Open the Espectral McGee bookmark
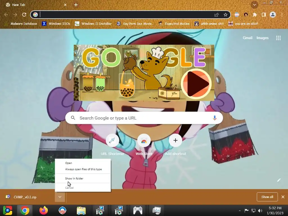Image resolution: width=288 pixels, height=216 pixels. pyautogui.click(x=174, y=24)
